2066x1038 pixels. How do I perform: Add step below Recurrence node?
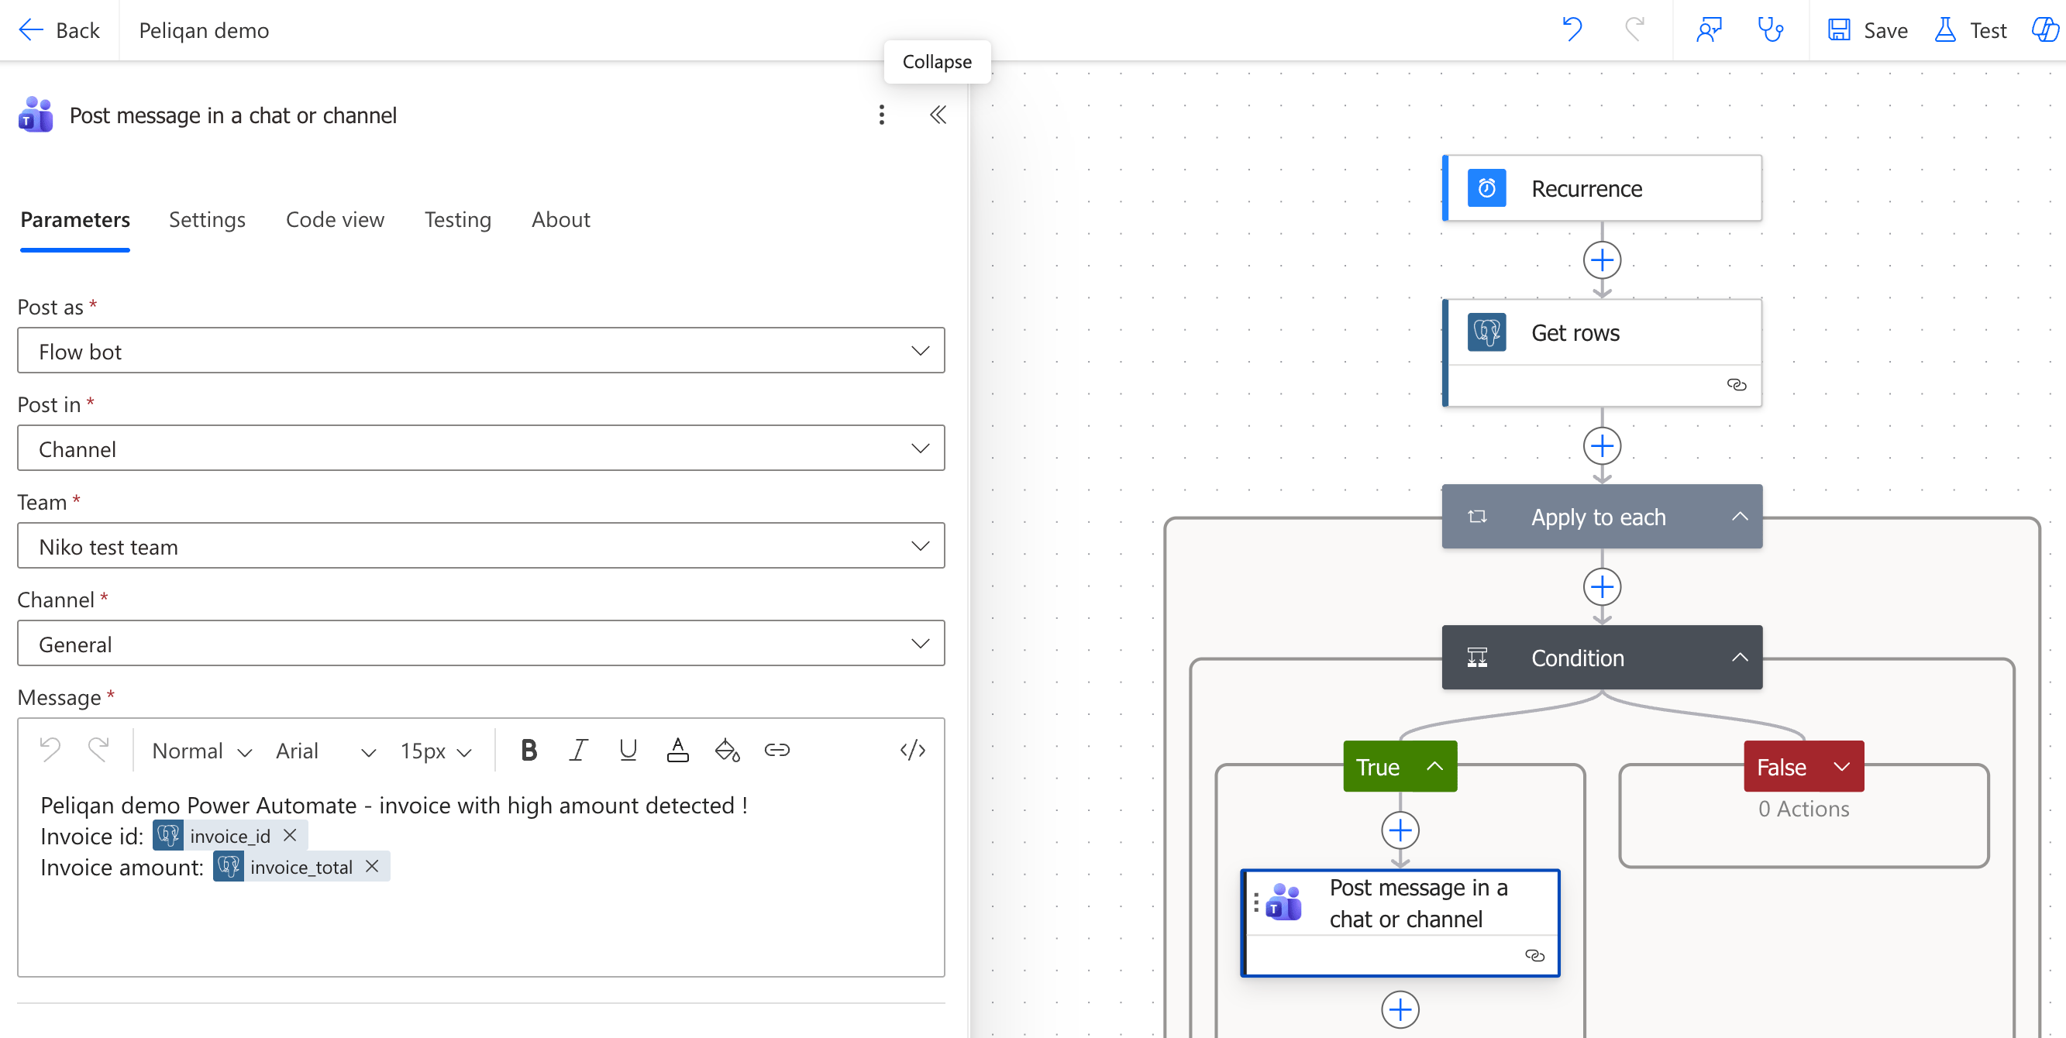tap(1602, 260)
